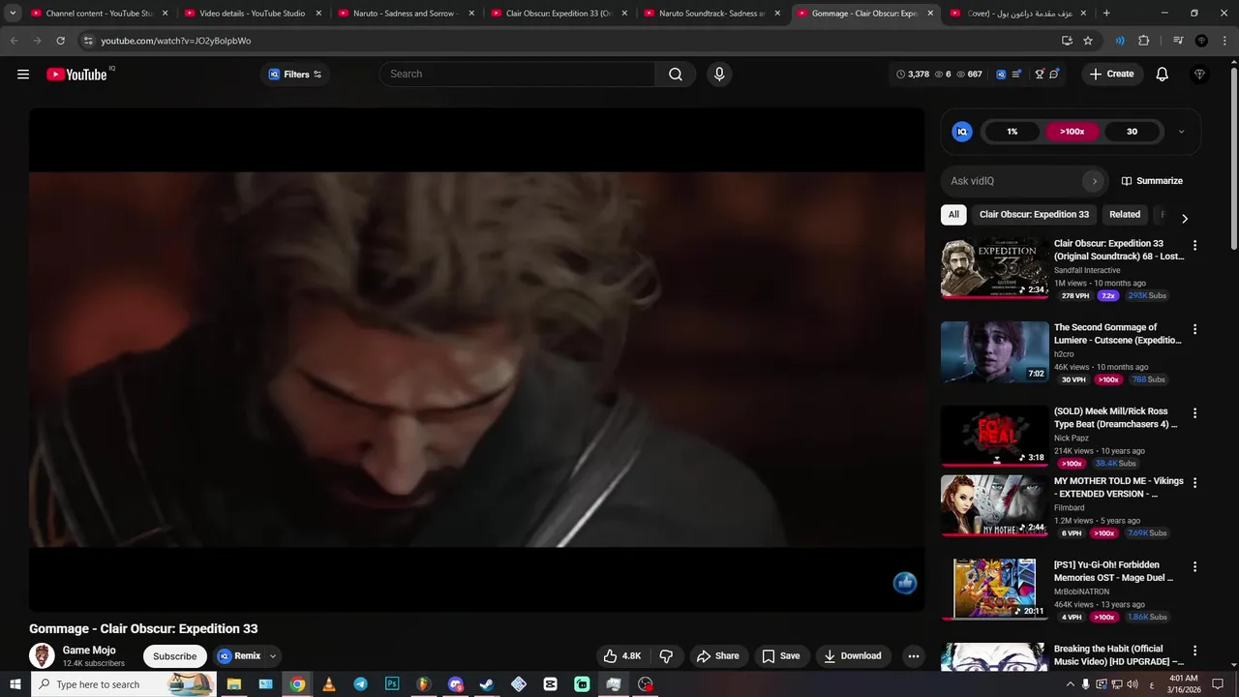Open the vidIQ icon in the stats bar
The height and width of the screenshot is (697, 1239).
pos(1001,75)
